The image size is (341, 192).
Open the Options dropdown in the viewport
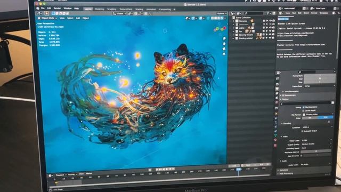222,13
